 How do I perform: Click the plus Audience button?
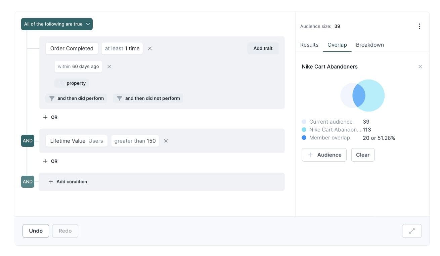click(x=324, y=155)
